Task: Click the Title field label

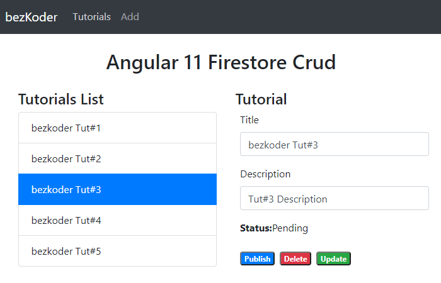Action: (249, 120)
